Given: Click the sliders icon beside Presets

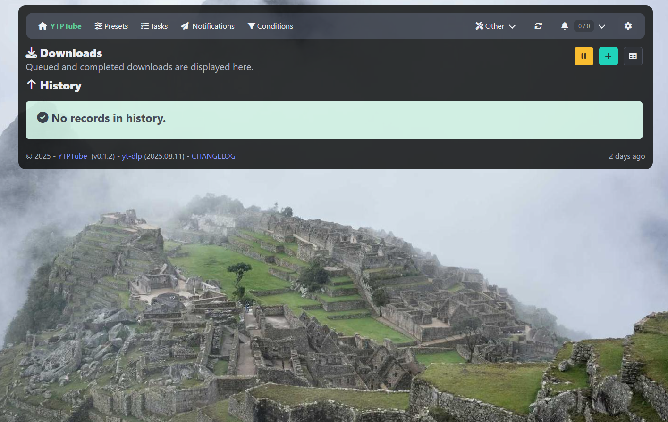Looking at the screenshot, I should click(98, 26).
